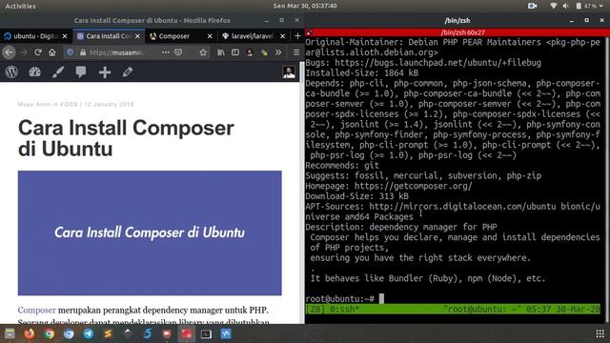Open the Composer hyperlink in article
Image resolution: width=610 pixels, height=343 pixels.
click(36, 310)
